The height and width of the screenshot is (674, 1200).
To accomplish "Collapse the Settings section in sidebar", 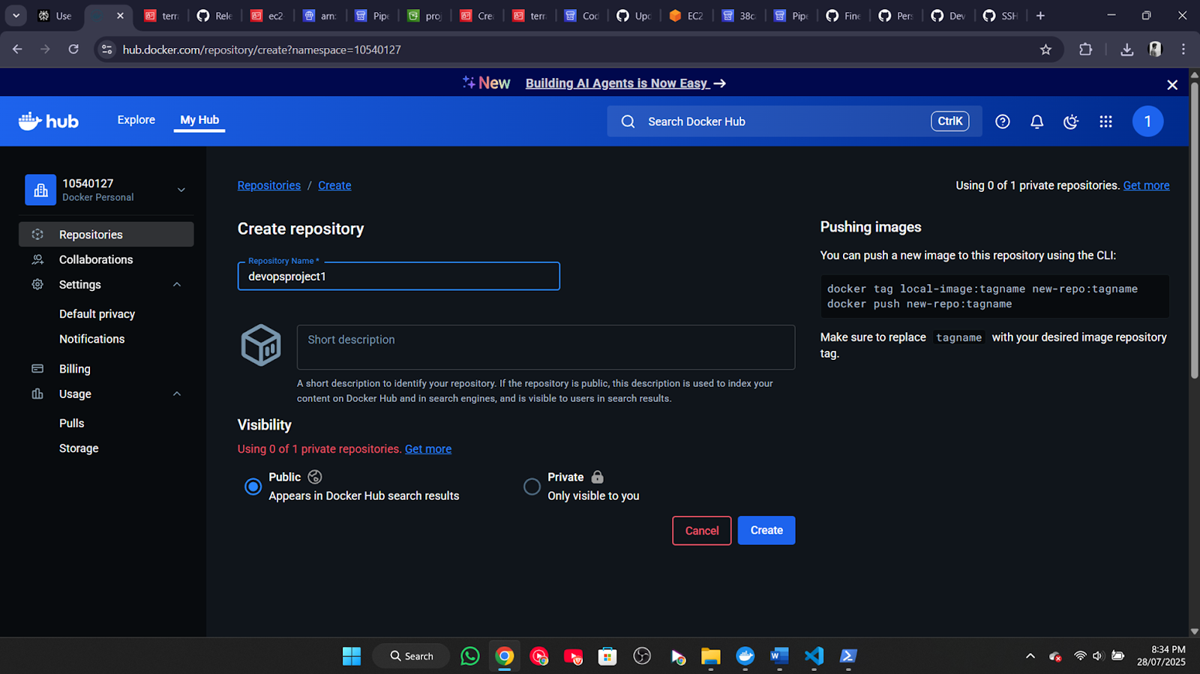I will (x=177, y=285).
